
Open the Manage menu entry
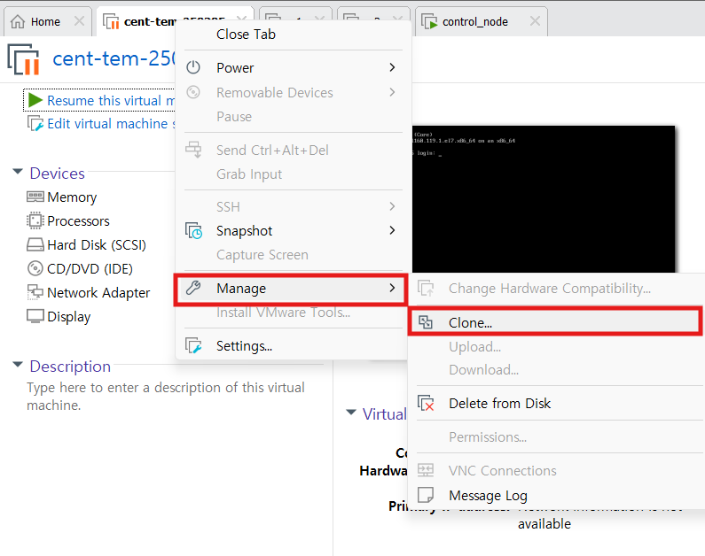293,288
